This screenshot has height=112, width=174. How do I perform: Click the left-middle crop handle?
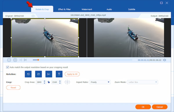11,38
